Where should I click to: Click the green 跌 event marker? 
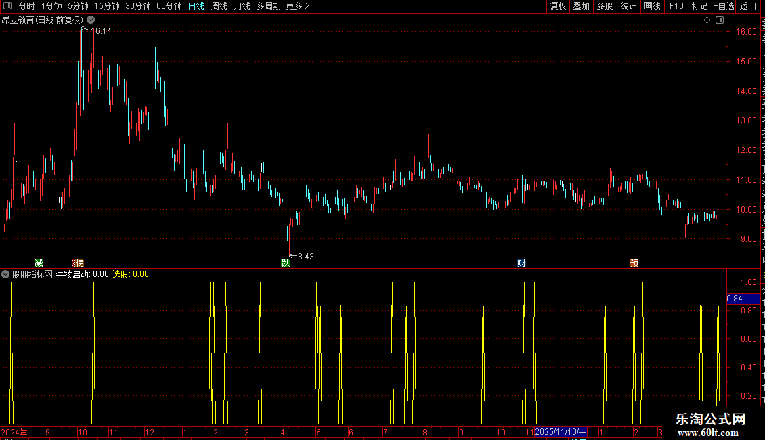286,263
